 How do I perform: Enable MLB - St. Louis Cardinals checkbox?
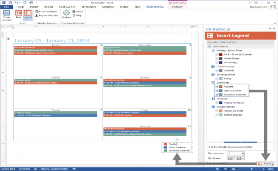217,55
